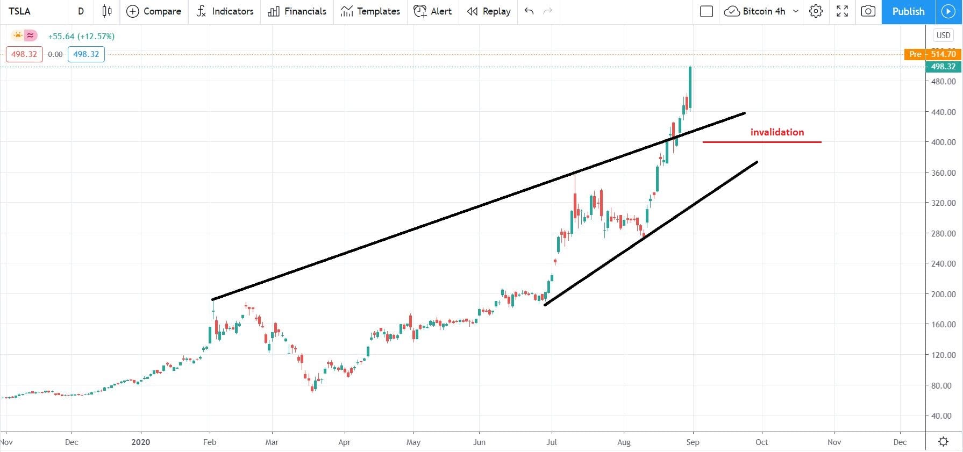The height and width of the screenshot is (452, 963).
Task: Click the blue play button beside Publish
Action: click(948, 11)
